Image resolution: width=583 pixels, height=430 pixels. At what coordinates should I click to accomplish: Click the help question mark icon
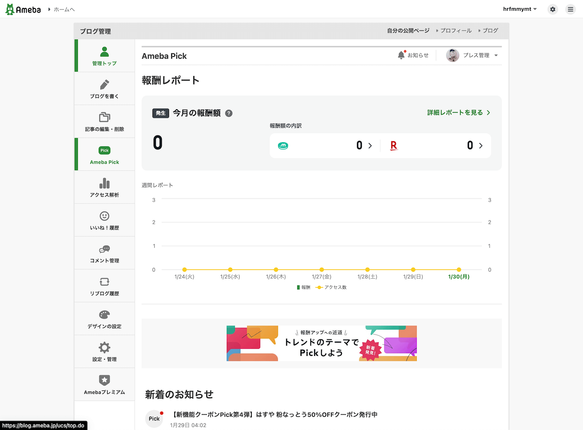coord(229,113)
